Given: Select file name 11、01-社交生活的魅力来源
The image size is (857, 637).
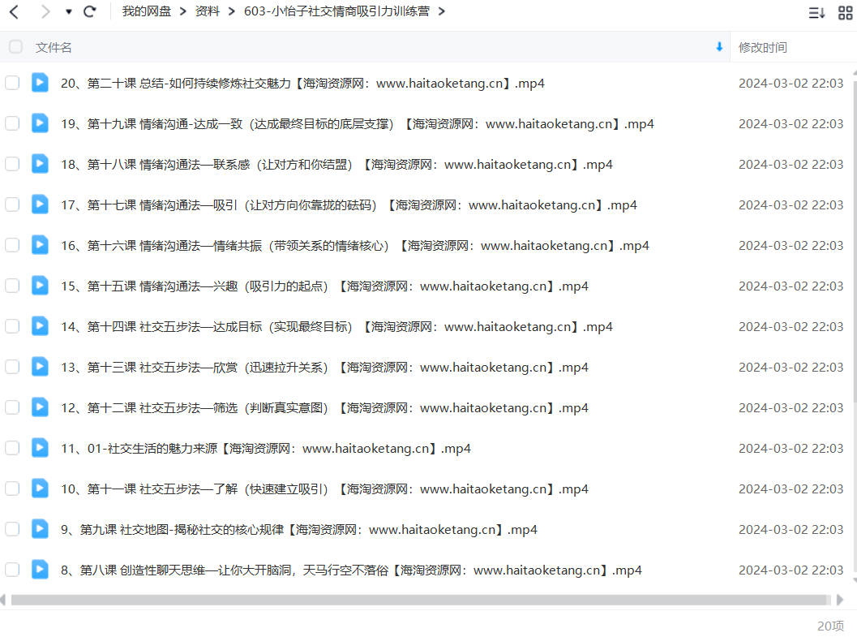Looking at the screenshot, I should coord(266,449).
